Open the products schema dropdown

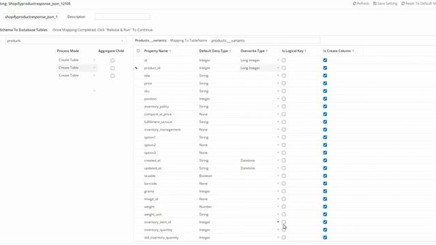coord(65,41)
